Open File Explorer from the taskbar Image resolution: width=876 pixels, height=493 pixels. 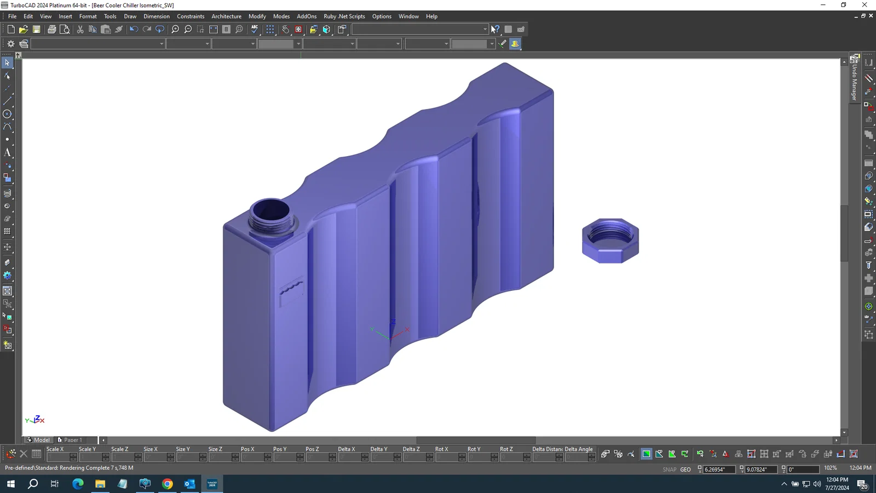pyautogui.click(x=100, y=484)
